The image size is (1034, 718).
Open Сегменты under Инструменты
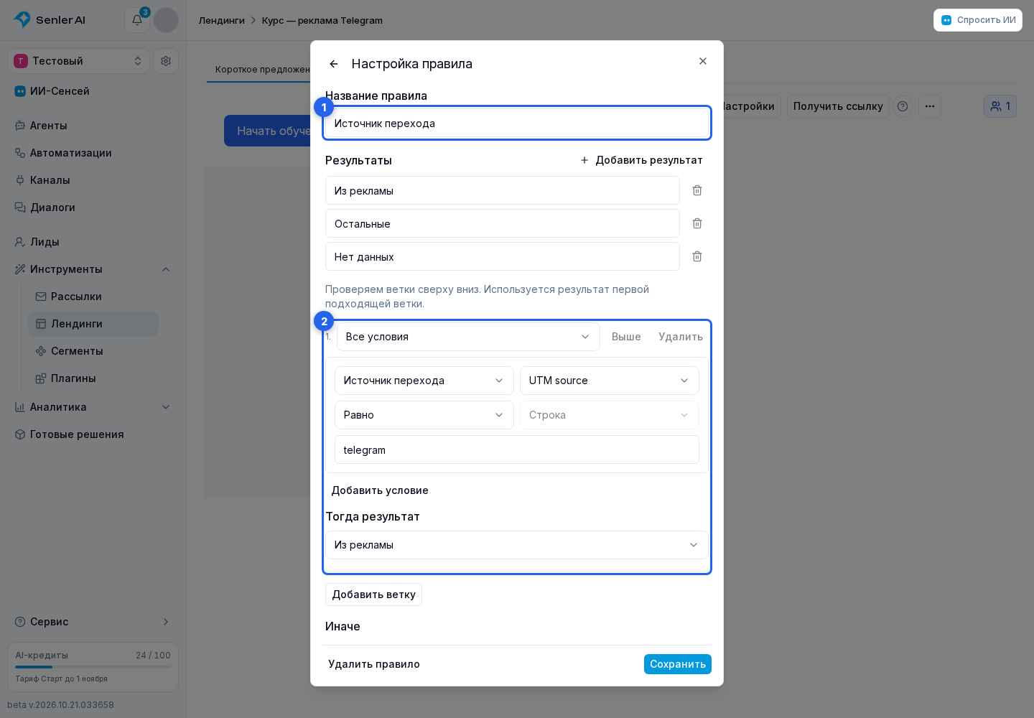[x=93, y=351]
